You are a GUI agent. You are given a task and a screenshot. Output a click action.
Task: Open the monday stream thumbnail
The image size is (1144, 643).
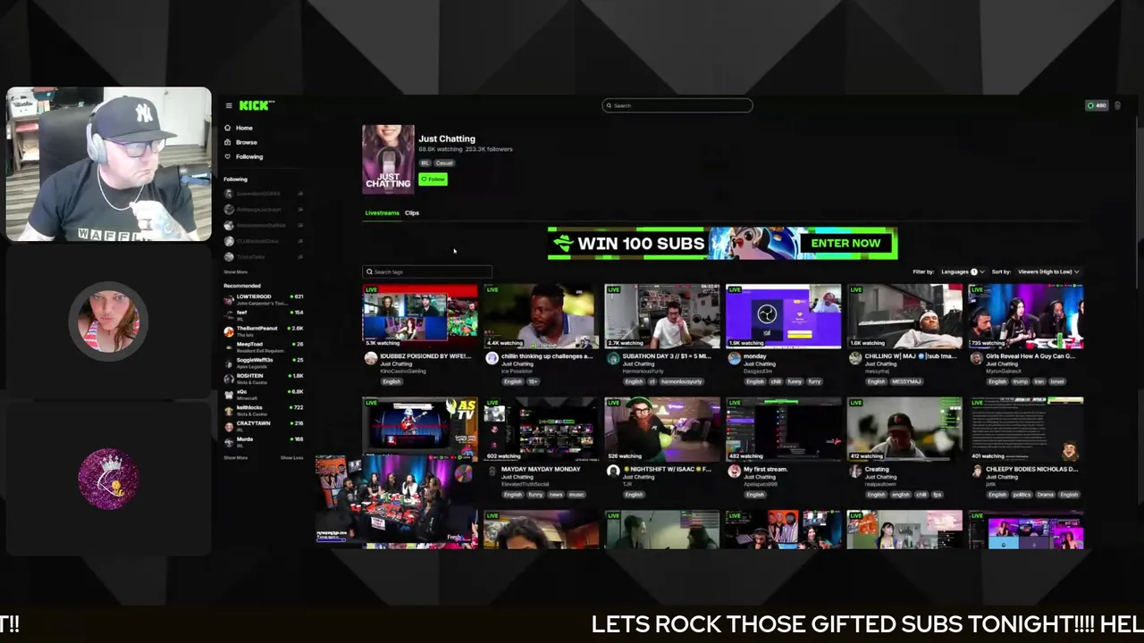[x=784, y=316]
